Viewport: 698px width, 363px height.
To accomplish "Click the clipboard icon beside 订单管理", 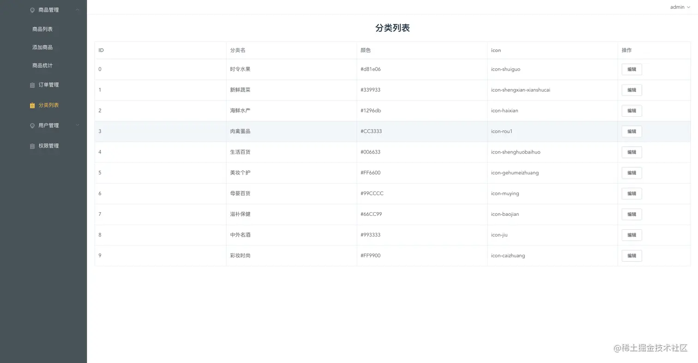I will [x=32, y=85].
